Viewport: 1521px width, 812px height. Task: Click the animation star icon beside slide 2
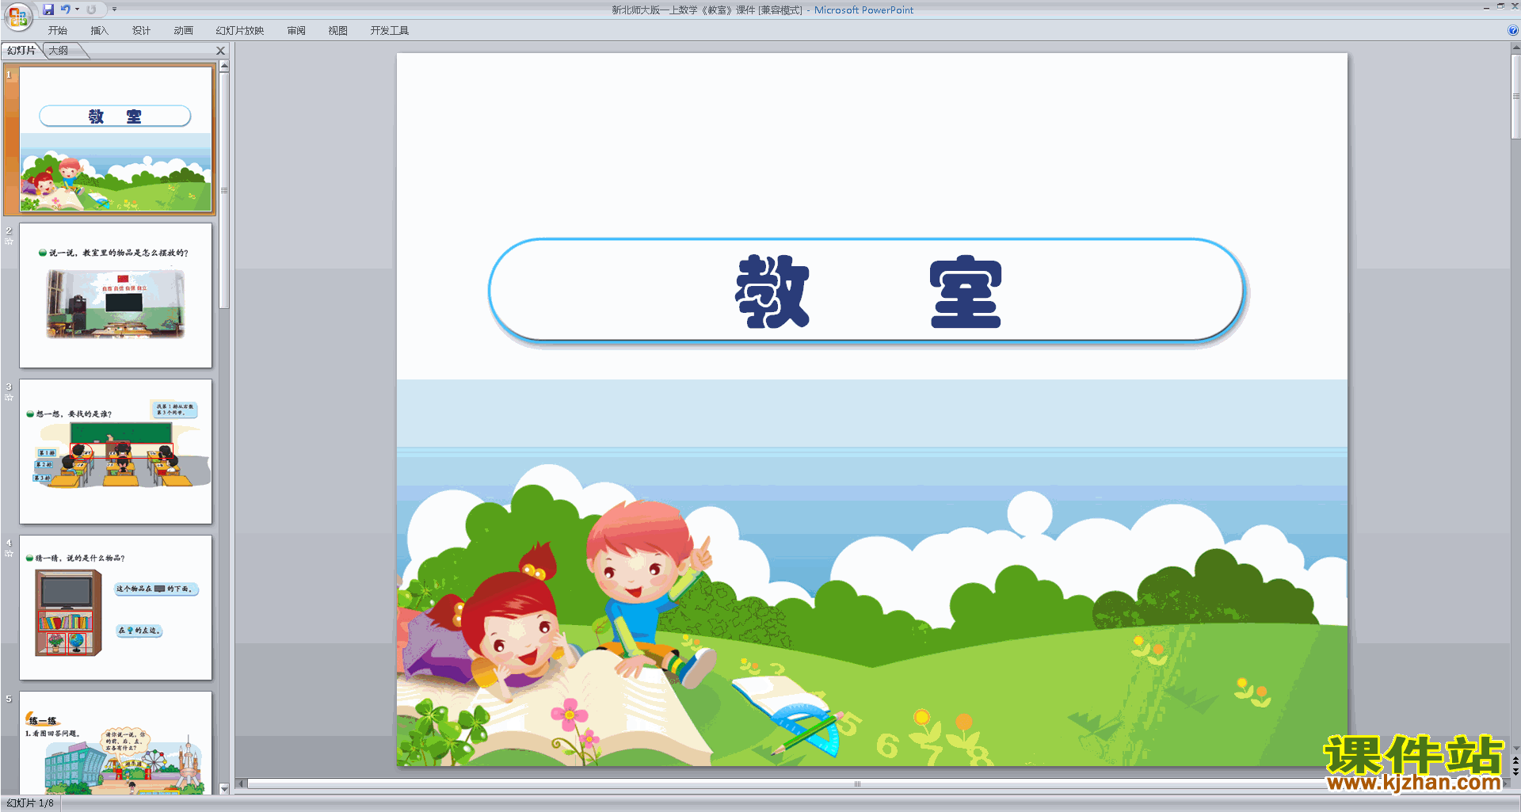click(9, 241)
